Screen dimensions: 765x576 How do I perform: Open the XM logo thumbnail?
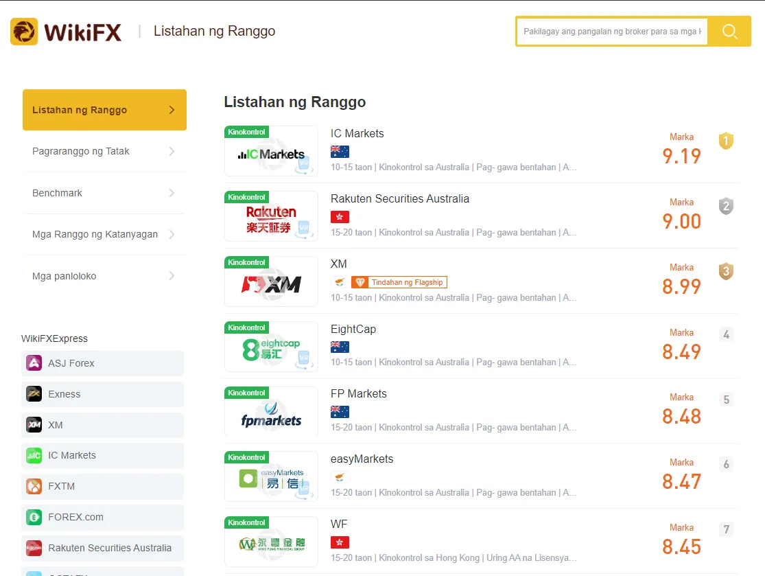[271, 281]
